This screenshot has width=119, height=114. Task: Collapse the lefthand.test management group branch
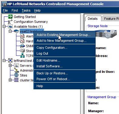coord(4,61)
